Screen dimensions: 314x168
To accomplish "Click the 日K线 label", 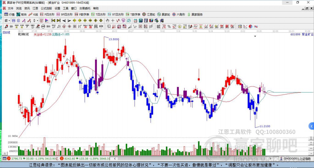I will click(x=6, y=32).
